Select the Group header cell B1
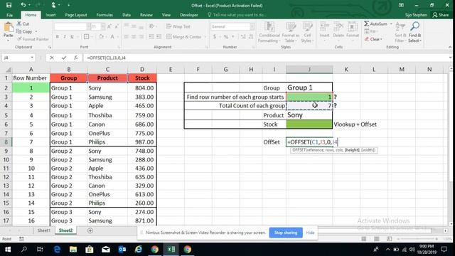This screenshot has height=256, width=455. (68, 78)
